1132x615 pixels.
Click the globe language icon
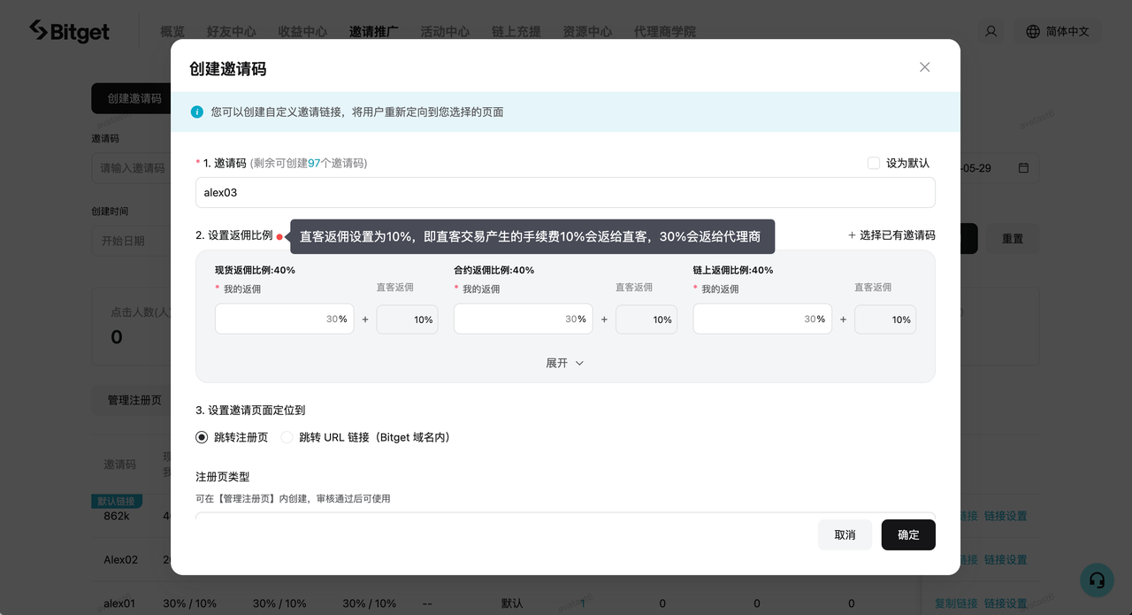pyautogui.click(x=1032, y=31)
